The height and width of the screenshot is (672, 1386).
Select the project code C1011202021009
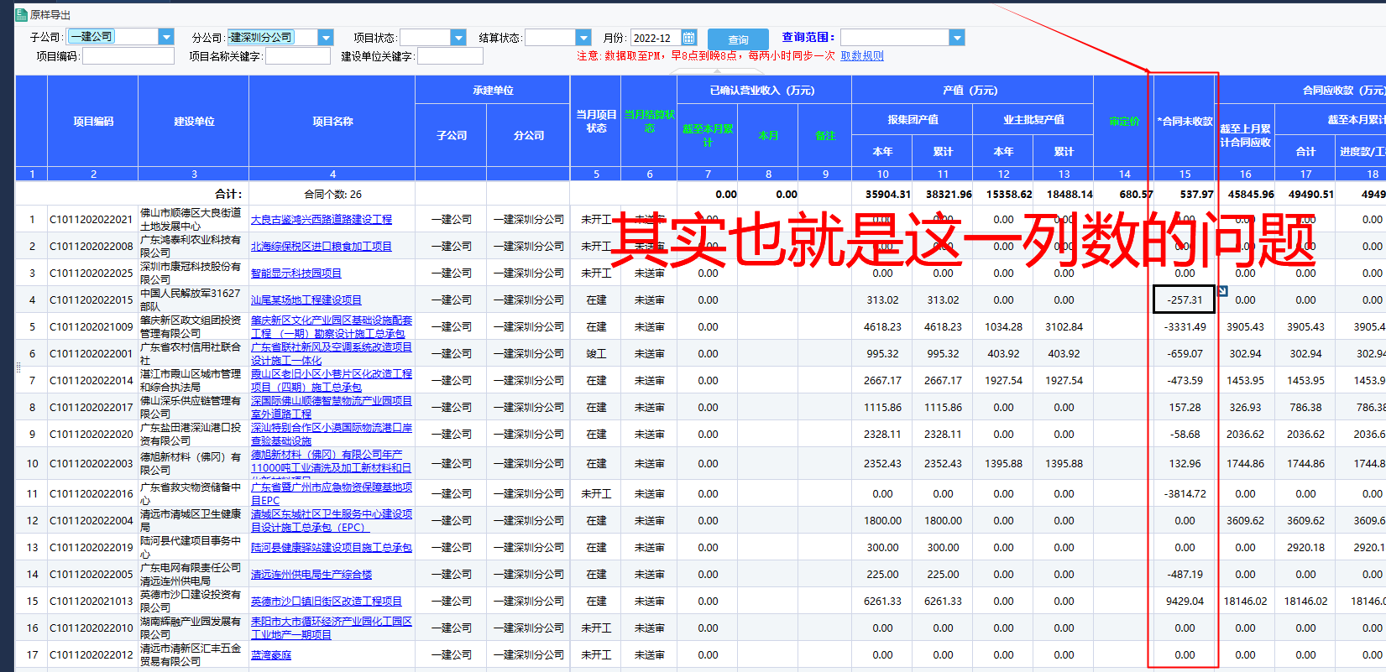coord(92,327)
